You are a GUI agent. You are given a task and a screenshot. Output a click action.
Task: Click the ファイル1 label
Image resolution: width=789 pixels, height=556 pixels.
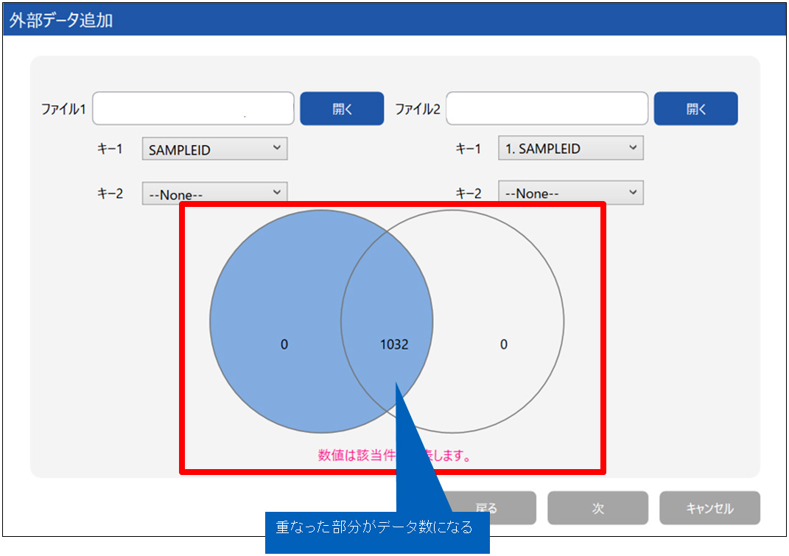63,110
